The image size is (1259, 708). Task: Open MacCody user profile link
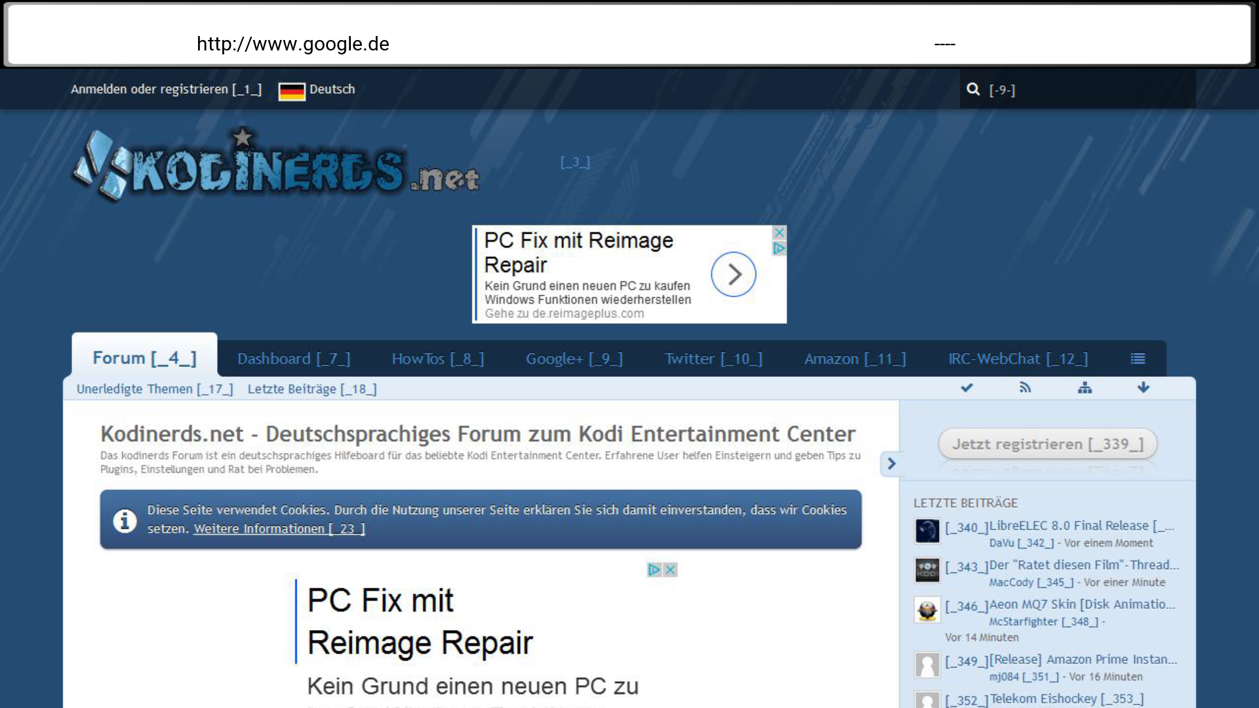tap(1031, 582)
